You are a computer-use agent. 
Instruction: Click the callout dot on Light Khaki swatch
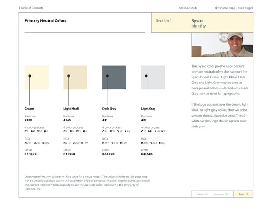pos(68,75)
